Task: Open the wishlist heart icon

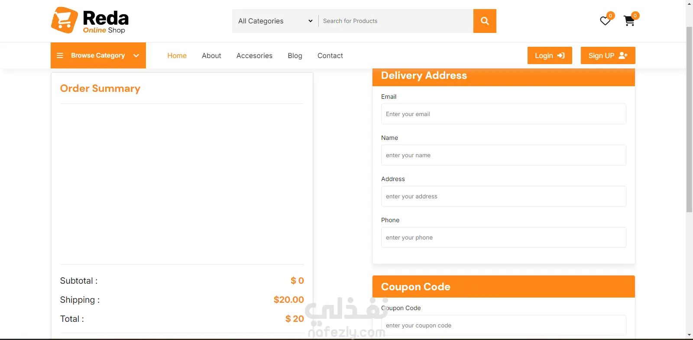Action: (x=605, y=21)
